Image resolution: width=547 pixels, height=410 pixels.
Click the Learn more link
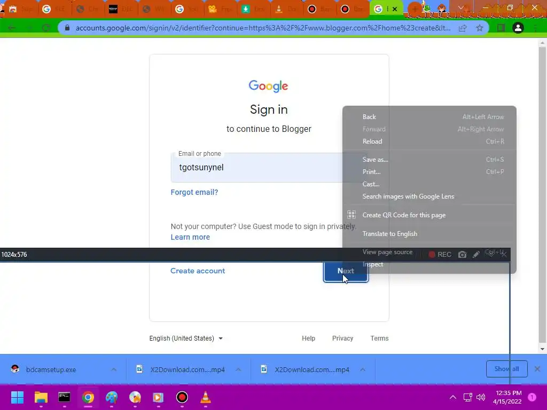190,237
